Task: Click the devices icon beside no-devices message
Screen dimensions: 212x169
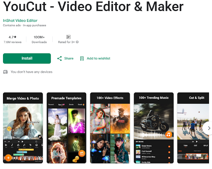Action: pos(5,72)
